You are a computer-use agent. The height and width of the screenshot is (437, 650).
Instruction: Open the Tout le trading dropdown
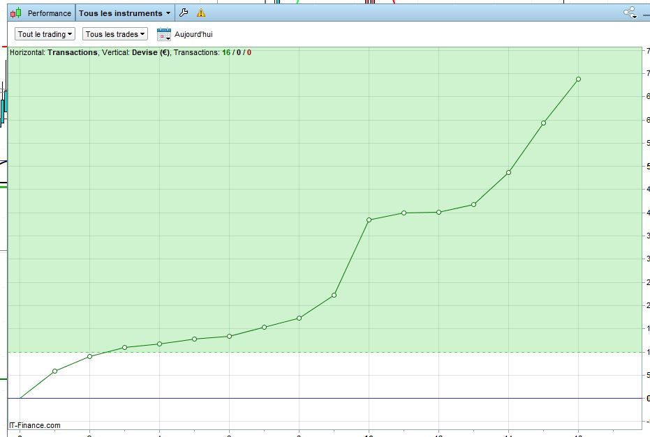(45, 34)
